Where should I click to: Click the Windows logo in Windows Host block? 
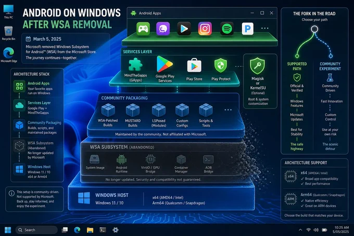[x=84, y=198]
